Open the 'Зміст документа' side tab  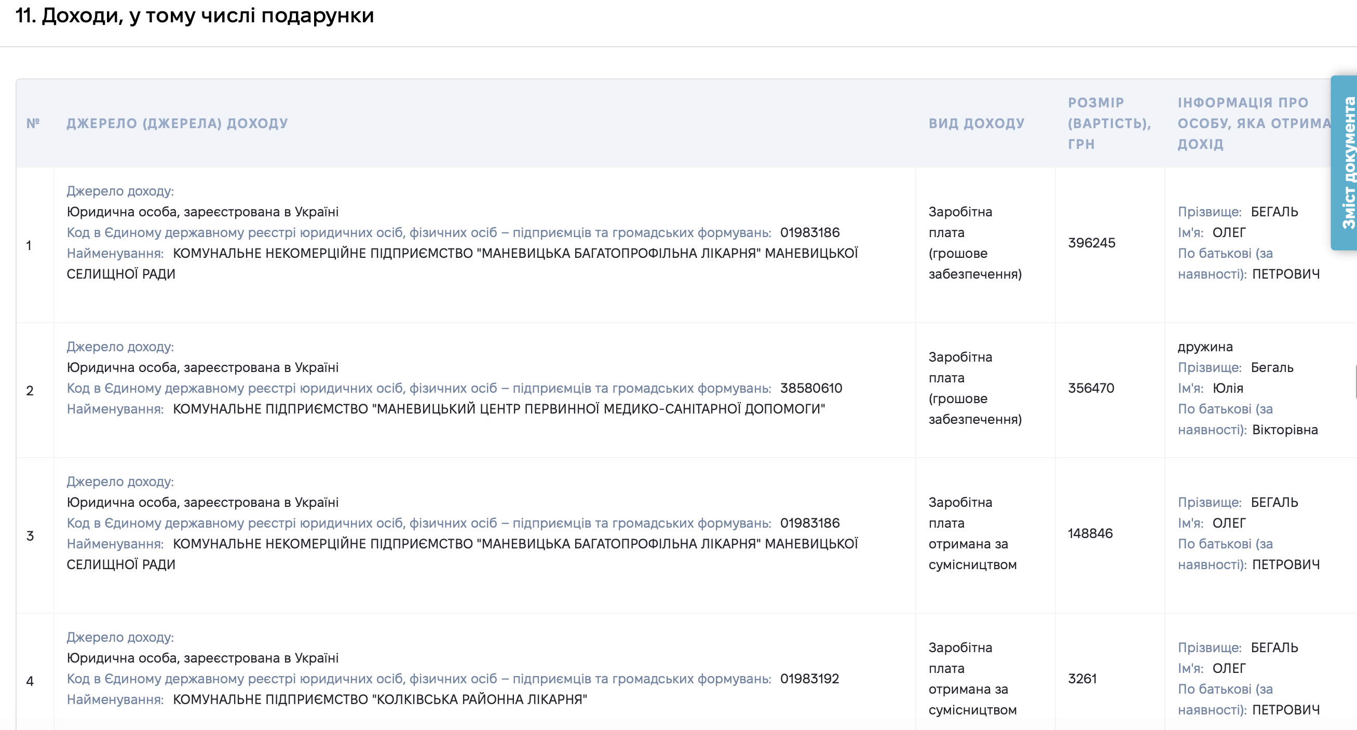point(1345,162)
